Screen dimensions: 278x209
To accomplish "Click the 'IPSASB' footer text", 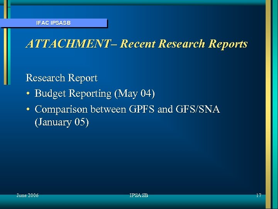I will click(139, 195).
